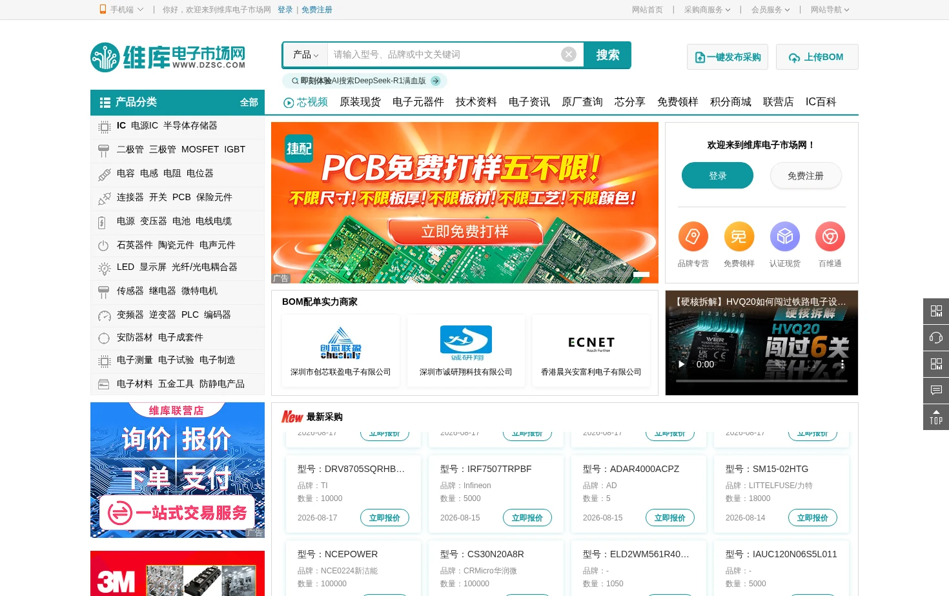Open the 电子元器件 nav tab
The height and width of the screenshot is (596, 949).
pos(418,102)
